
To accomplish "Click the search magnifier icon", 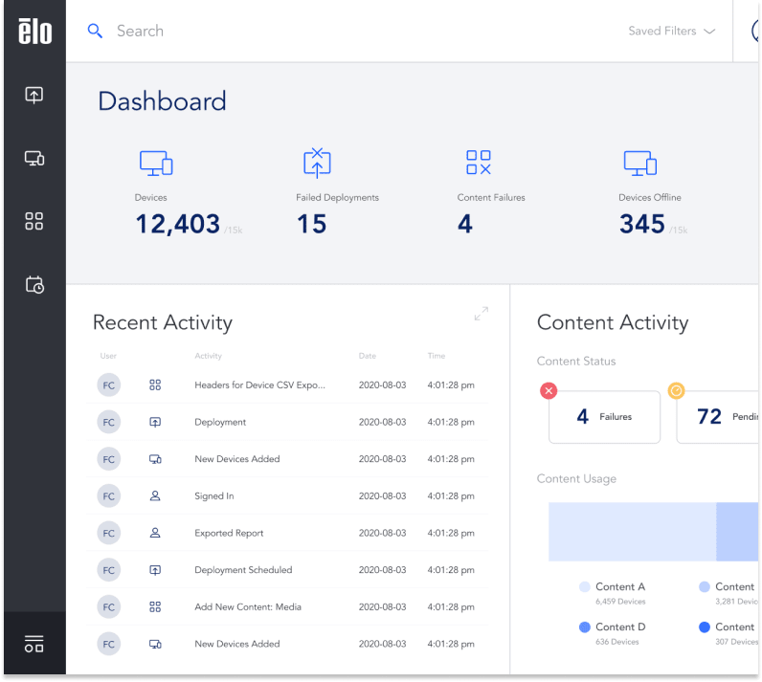I will (x=95, y=31).
